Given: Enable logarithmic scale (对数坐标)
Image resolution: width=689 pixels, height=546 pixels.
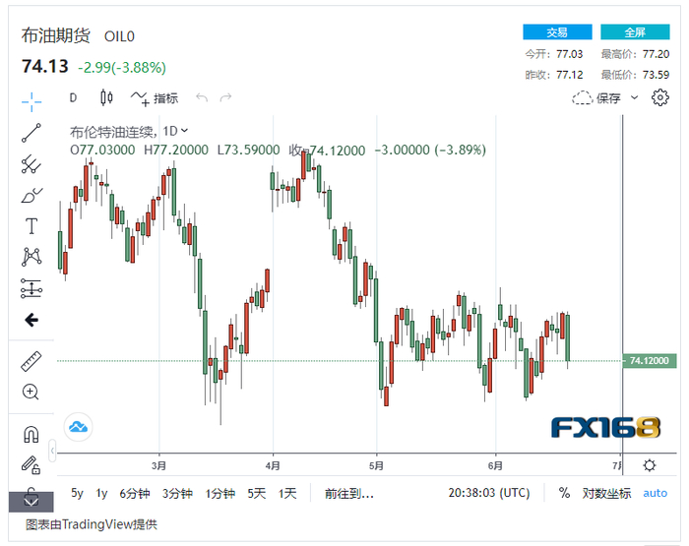Looking at the screenshot, I should point(606,493).
